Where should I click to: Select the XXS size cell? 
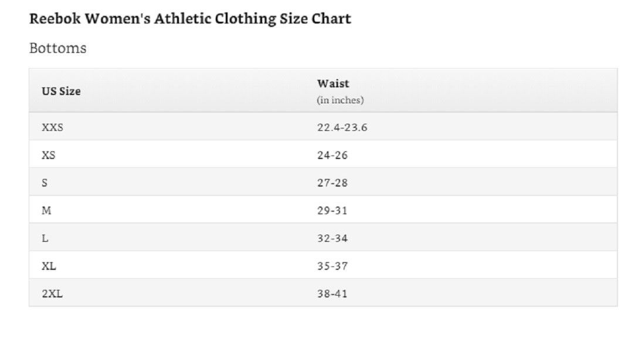(x=52, y=127)
